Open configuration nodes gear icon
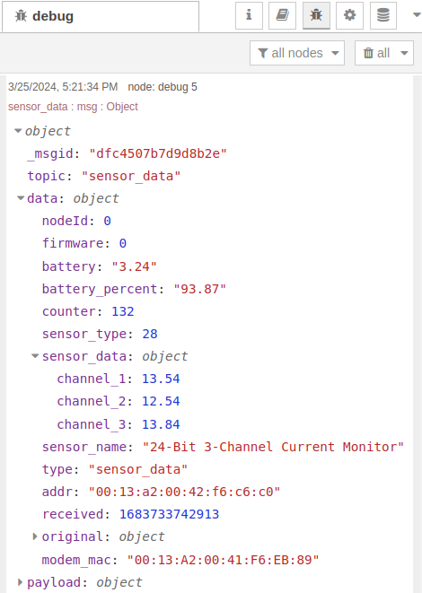This screenshot has width=422, height=593. point(349,15)
